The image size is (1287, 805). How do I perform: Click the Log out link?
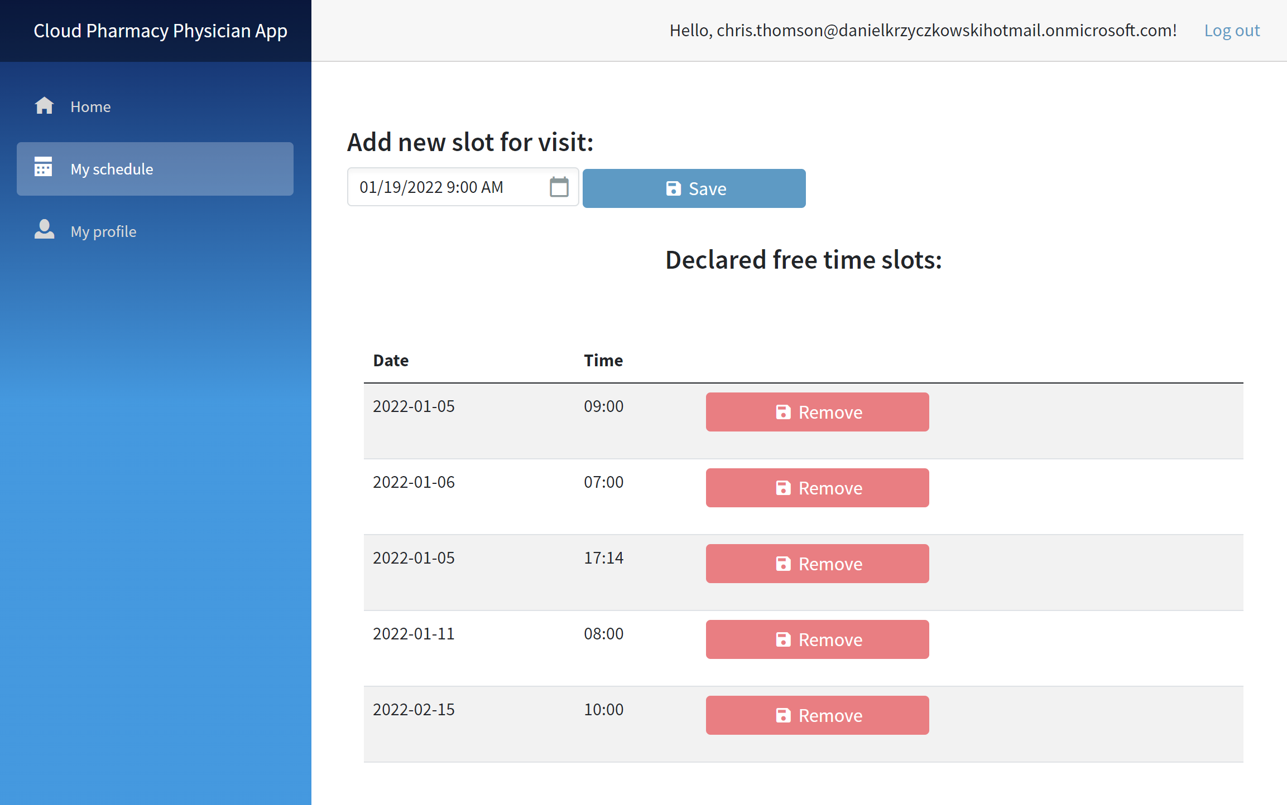(x=1232, y=30)
